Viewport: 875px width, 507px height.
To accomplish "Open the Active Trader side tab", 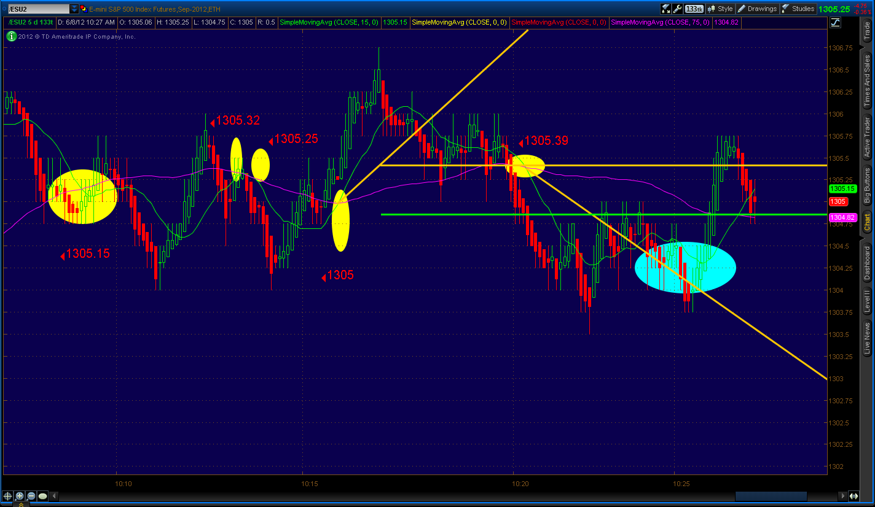I will pyautogui.click(x=867, y=137).
